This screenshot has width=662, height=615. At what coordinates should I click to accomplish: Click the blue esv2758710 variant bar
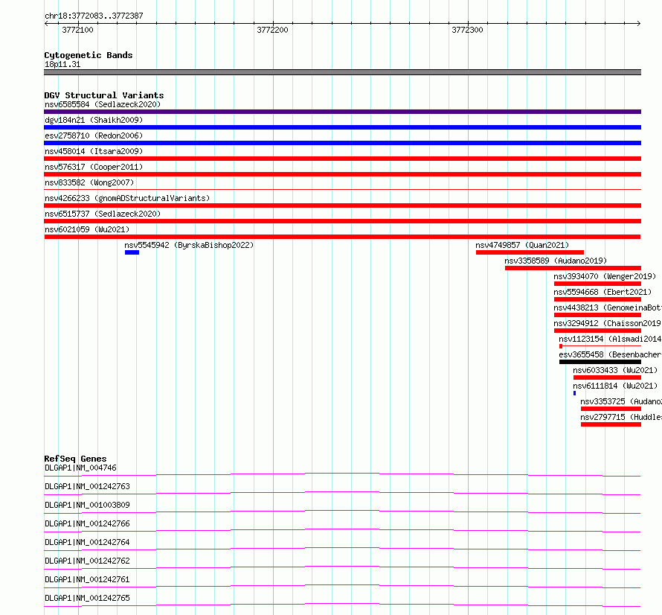pos(342,143)
